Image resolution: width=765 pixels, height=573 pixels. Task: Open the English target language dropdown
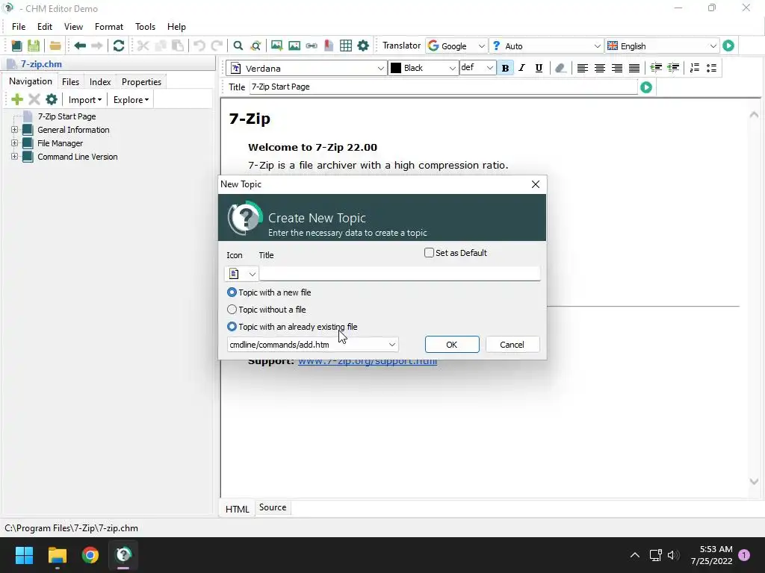coord(713,46)
